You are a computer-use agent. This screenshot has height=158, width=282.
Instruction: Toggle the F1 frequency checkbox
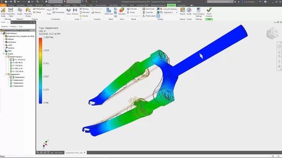11,60
